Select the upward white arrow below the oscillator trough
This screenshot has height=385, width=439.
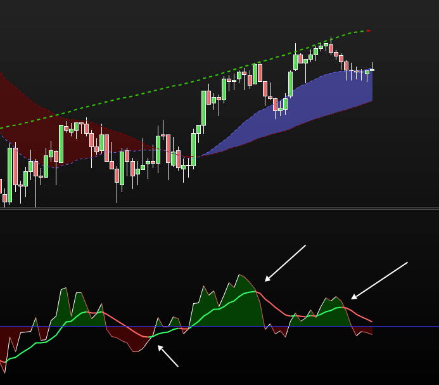click(x=168, y=356)
